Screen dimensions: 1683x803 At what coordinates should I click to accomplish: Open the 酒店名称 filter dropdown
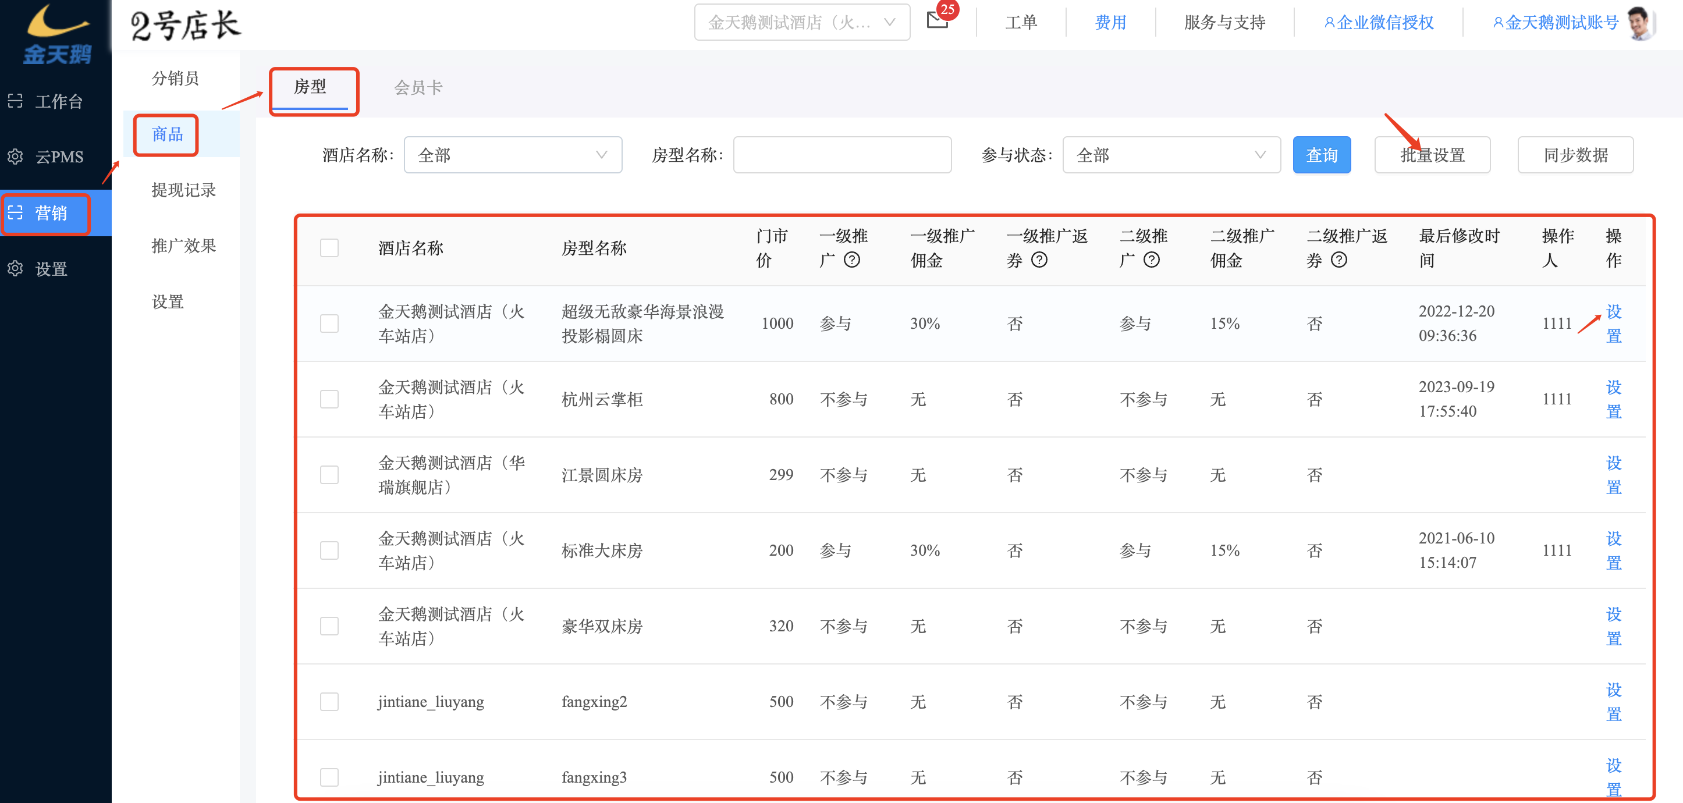pos(513,155)
